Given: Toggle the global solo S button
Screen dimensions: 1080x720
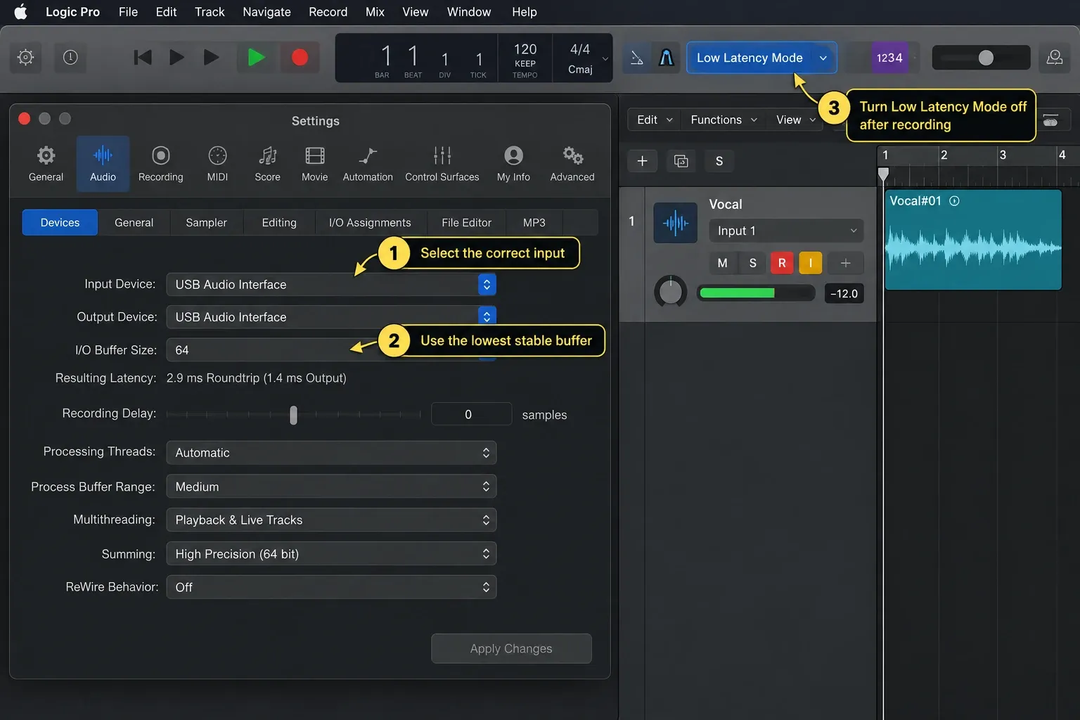Looking at the screenshot, I should (x=719, y=161).
